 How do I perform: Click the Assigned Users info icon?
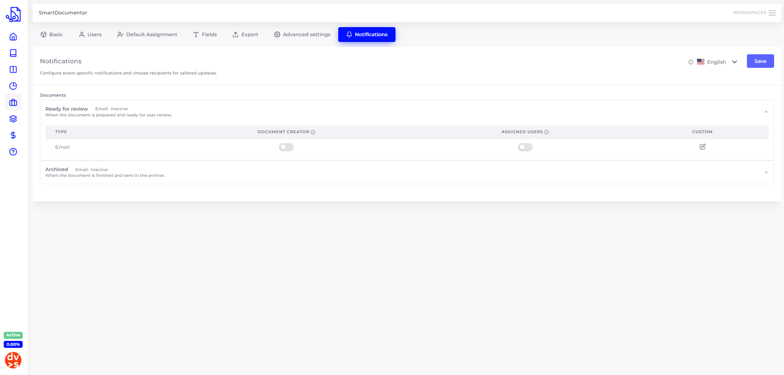(x=547, y=132)
